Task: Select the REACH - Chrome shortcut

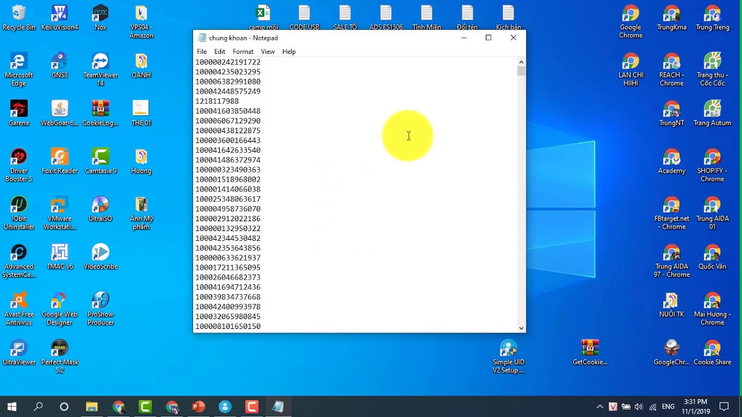Action: [x=672, y=69]
